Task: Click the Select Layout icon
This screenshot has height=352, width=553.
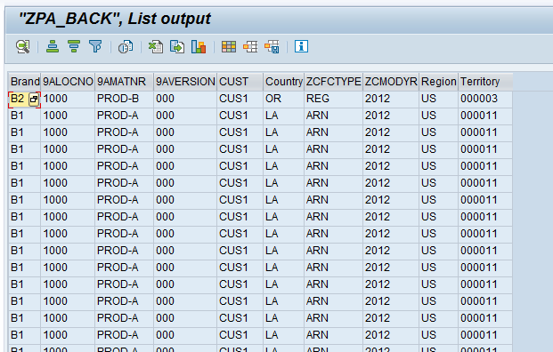Action: 250,46
